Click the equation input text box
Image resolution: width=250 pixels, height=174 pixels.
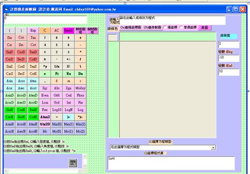[172, 20]
